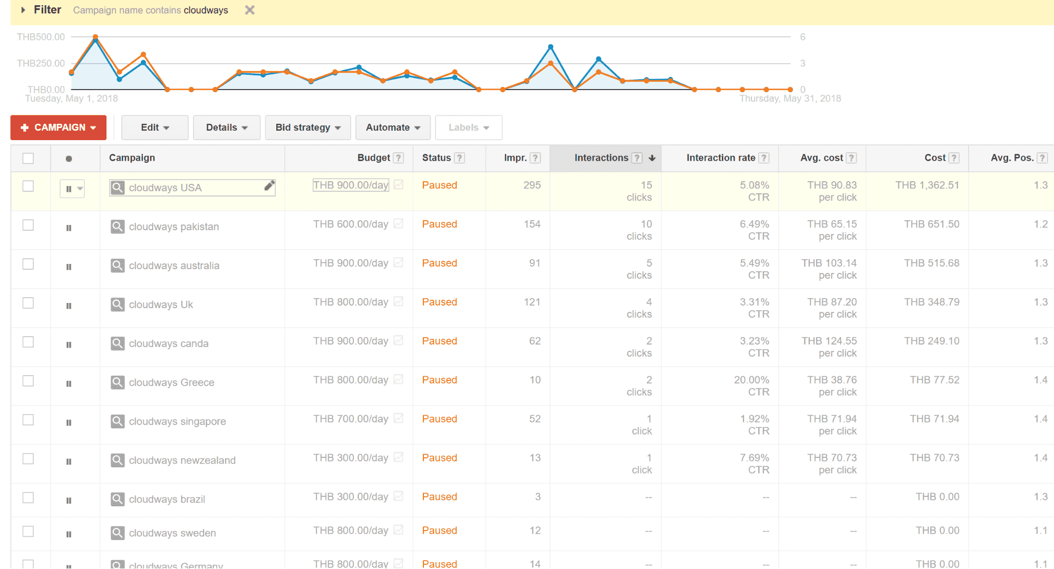Viewport: 1054px width, 569px height.
Task: Select the cloudways singapore row checkbox
Action: click(28, 420)
